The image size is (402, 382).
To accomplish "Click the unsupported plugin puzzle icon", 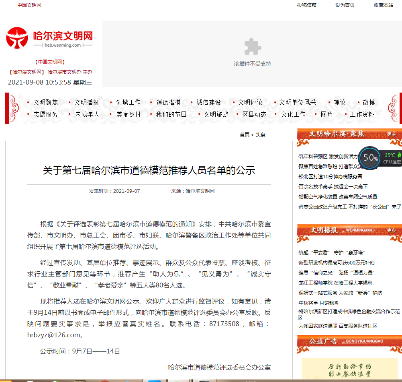I will point(252,47).
